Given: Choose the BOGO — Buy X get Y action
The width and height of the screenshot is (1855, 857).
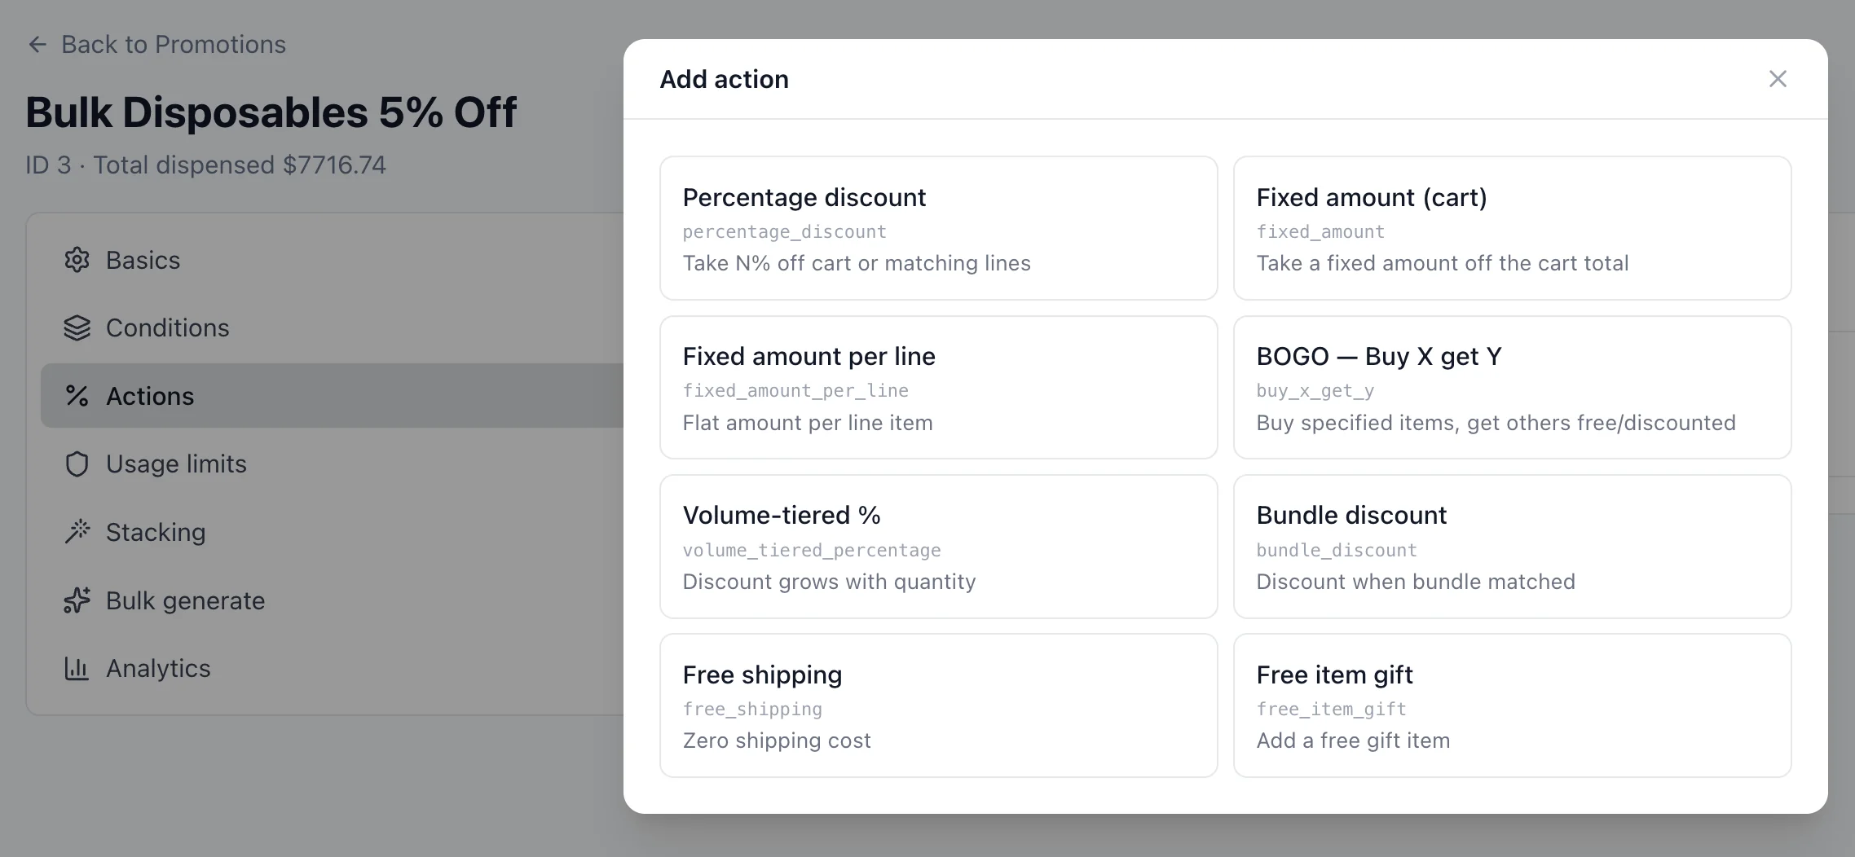Looking at the screenshot, I should 1512,388.
